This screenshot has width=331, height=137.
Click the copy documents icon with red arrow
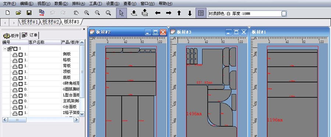coord(42,13)
